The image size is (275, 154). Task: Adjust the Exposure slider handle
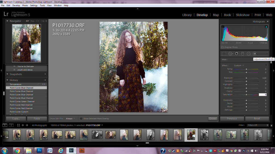pyautogui.click(x=247, y=78)
